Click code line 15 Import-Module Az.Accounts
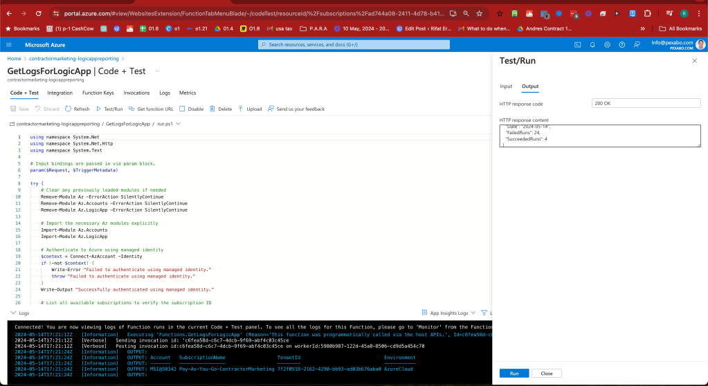This screenshot has height=386, width=708. [74, 230]
